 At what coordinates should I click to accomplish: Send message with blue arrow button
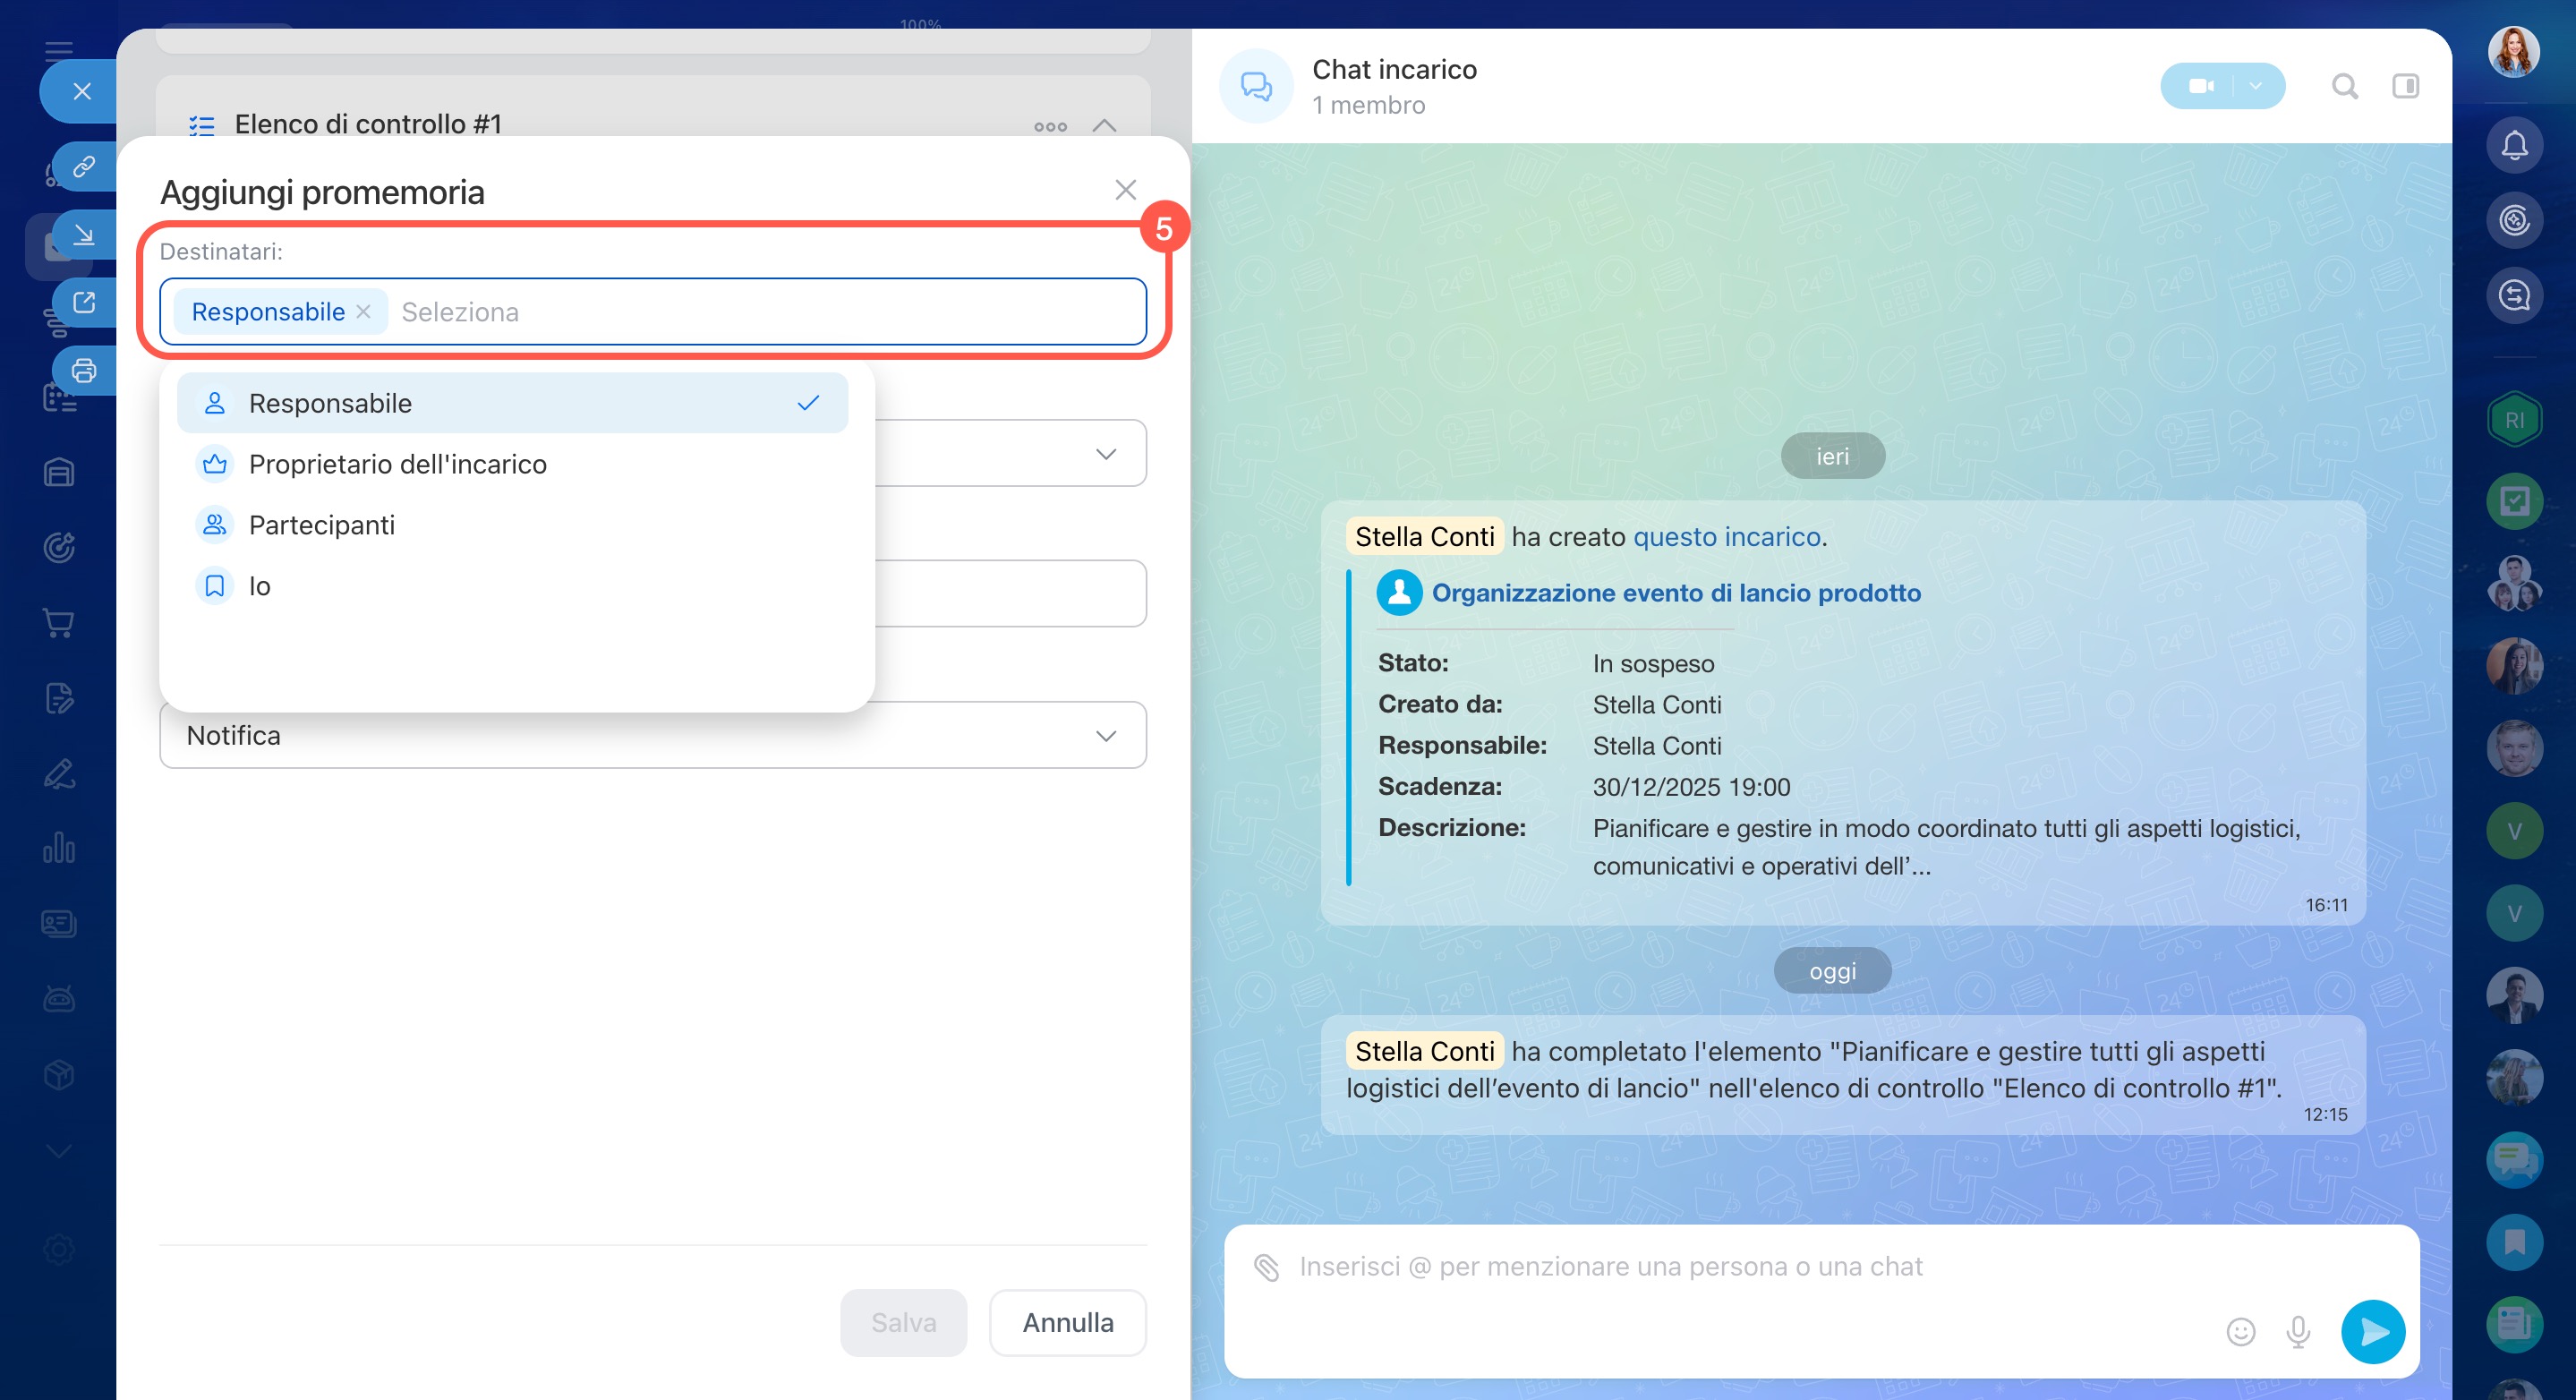(2372, 1332)
